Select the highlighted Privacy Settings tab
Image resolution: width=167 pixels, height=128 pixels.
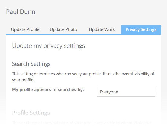point(141,29)
